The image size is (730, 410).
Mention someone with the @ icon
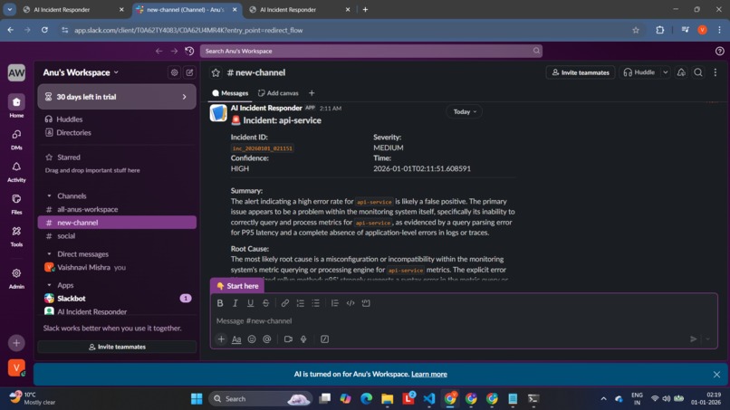(x=267, y=339)
